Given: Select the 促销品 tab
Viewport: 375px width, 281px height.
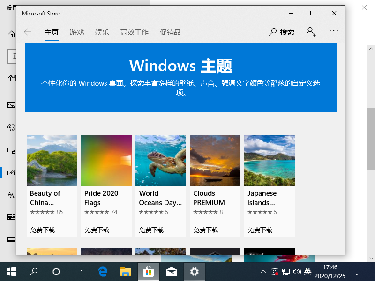Looking at the screenshot, I should pyautogui.click(x=170, y=32).
